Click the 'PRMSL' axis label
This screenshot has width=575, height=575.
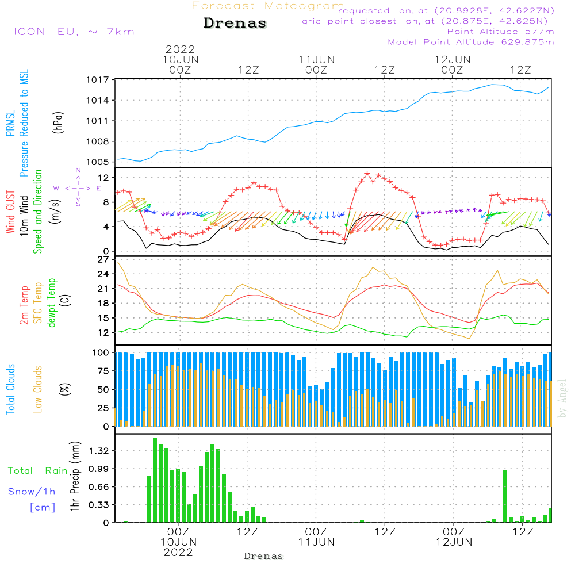tap(10, 123)
